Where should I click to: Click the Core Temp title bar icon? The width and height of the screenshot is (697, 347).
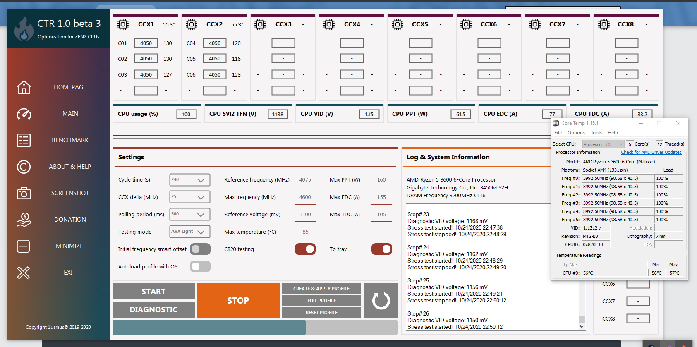point(556,123)
